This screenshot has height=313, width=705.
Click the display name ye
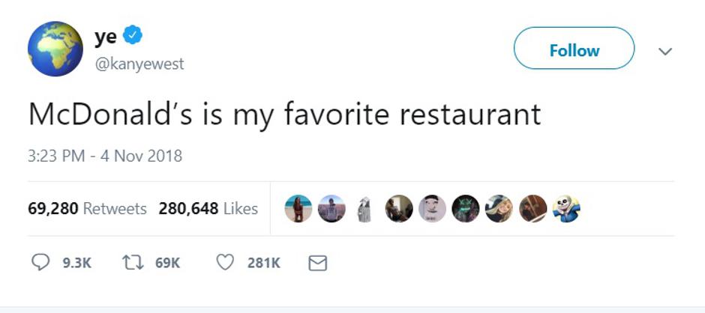(105, 37)
